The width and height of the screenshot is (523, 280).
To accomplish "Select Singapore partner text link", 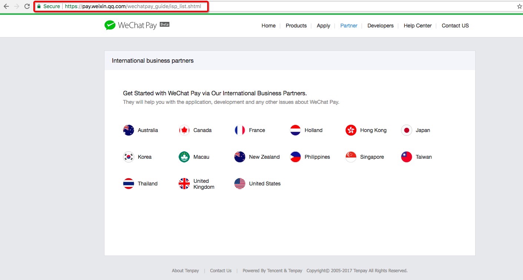I will (372, 157).
